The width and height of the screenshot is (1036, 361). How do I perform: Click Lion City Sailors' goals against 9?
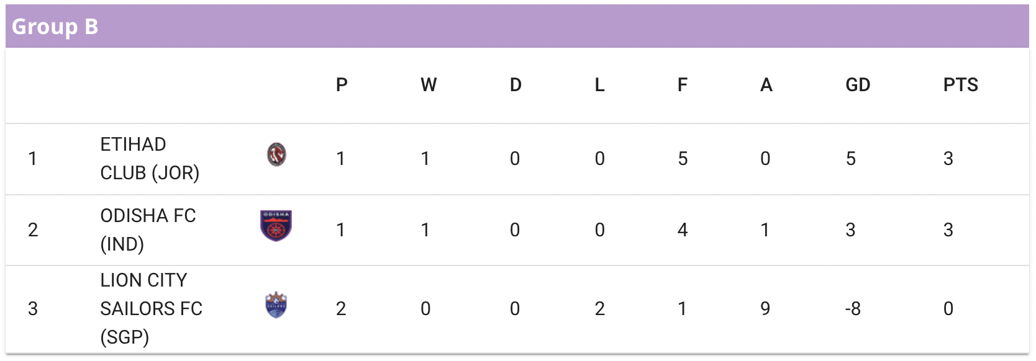[x=765, y=309]
